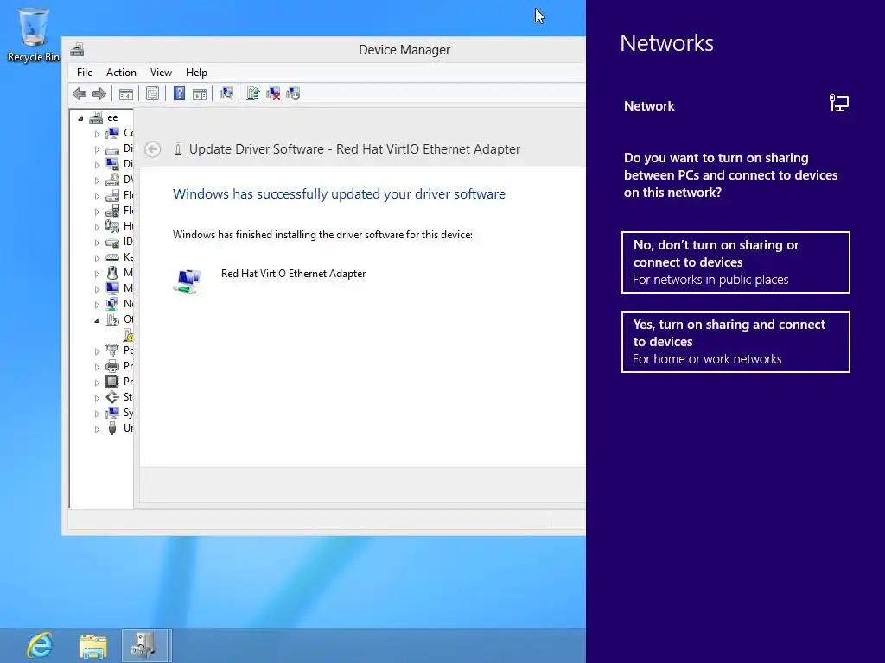The image size is (885, 663).
Task: Click the 'Red Hat VirtIO Ethernet Adapter' device name text
Action: point(294,274)
